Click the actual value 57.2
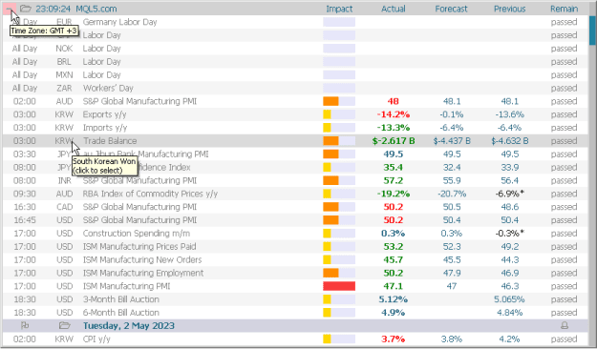 tap(394, 180)
